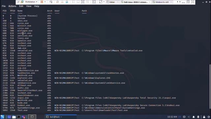Click the terminal vertical scrollbar
211x119 pixels.
pyautogui.click(x=210, y=86)
